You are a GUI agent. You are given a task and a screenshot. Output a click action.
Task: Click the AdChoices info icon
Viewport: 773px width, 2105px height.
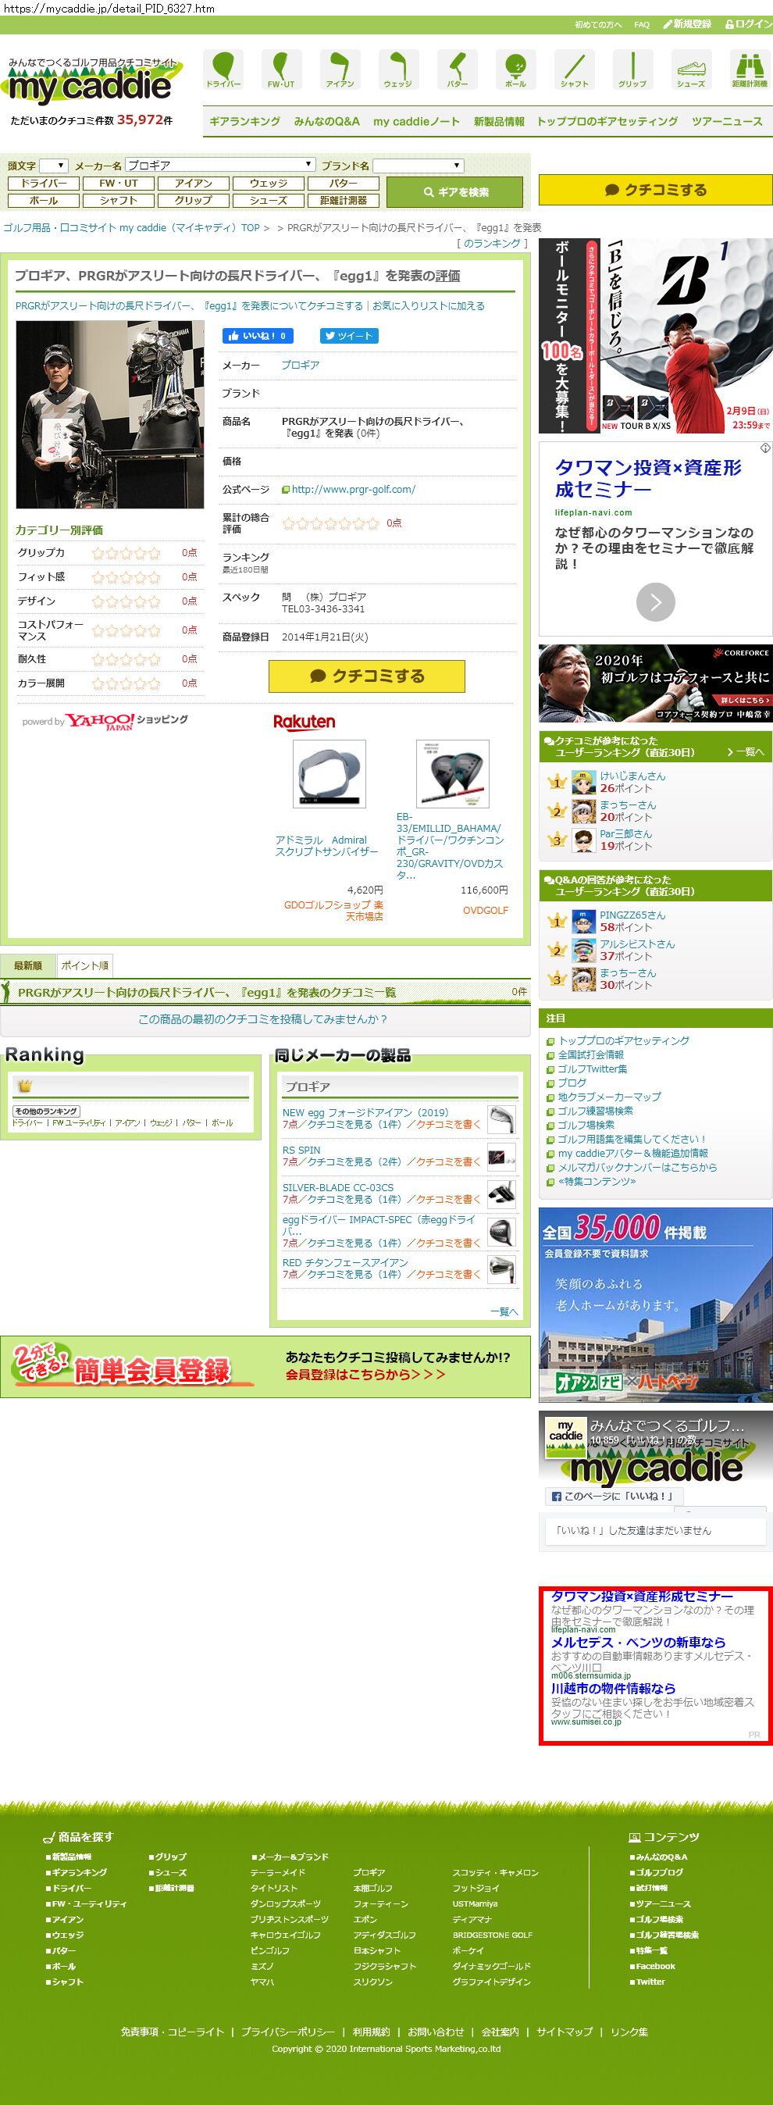[765, 448]
